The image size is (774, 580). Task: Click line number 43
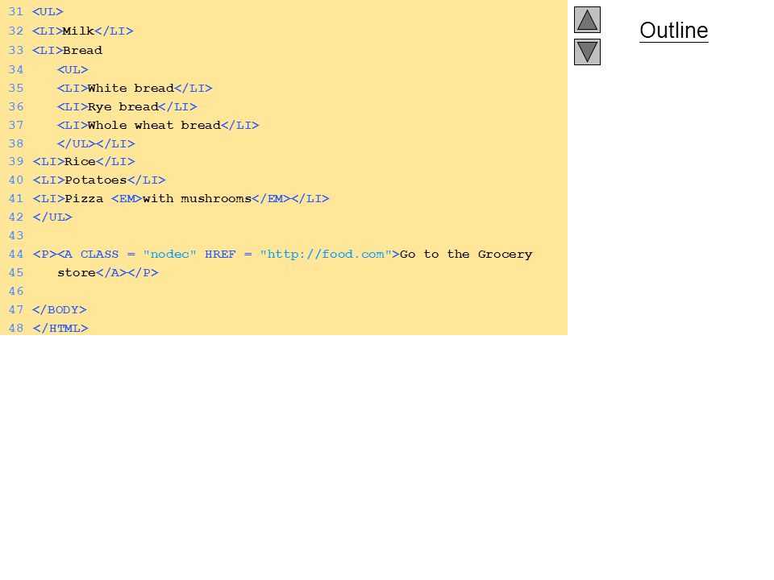click(16, 236)
